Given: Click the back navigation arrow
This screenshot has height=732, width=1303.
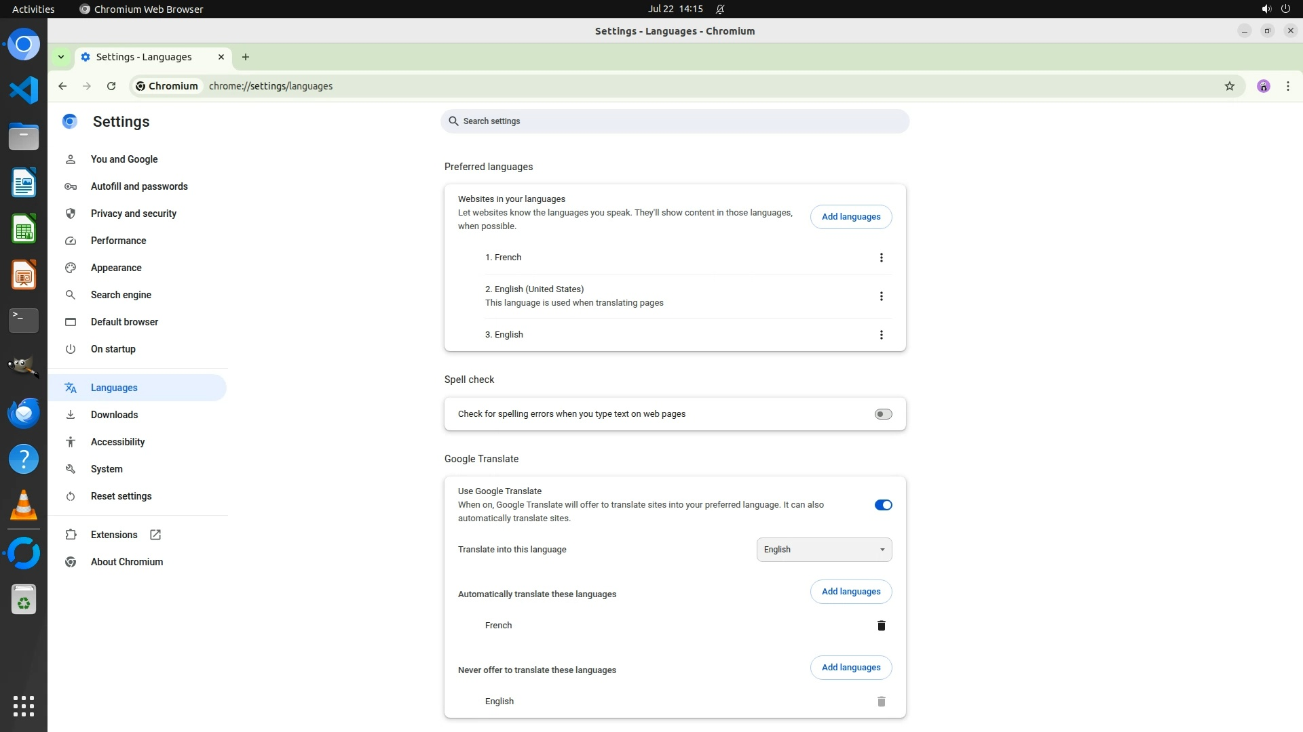Looking at the screenshot, I should click(x=62, y=86).
